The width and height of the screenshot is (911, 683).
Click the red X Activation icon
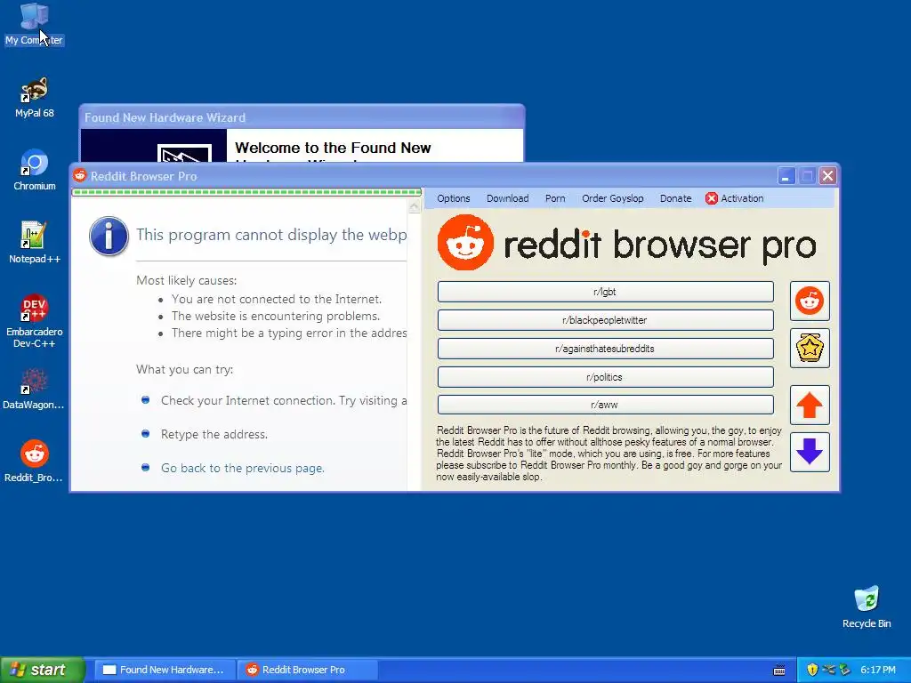[x=711, y=198]
